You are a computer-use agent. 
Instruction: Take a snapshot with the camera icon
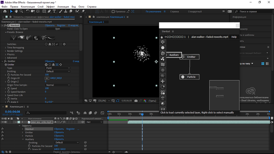coord(136,101)
